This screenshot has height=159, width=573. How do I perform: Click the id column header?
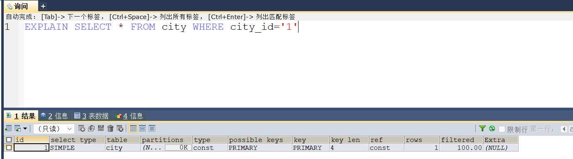(32, 140)
